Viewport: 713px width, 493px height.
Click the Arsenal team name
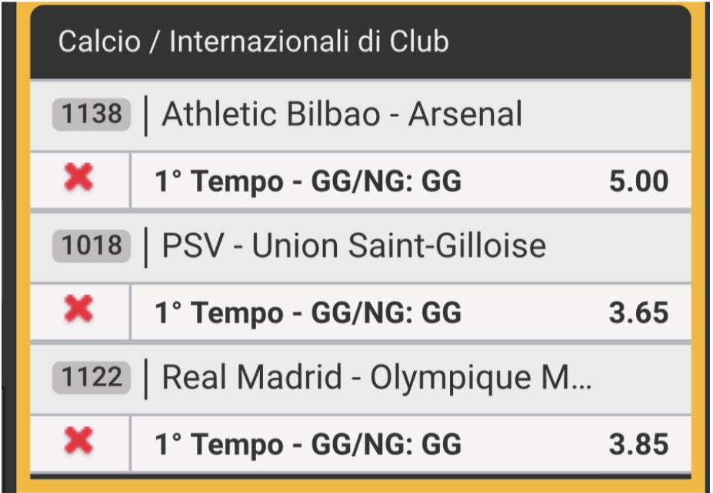465,115
